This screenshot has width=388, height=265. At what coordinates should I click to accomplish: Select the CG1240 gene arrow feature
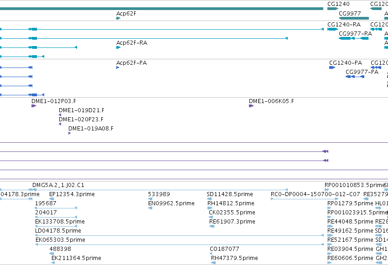(332, 9)
